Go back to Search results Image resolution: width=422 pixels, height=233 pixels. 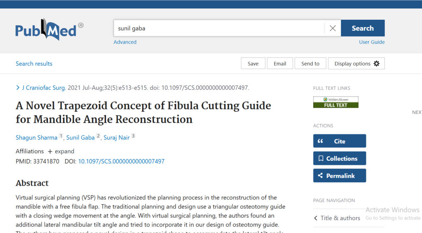34,64
